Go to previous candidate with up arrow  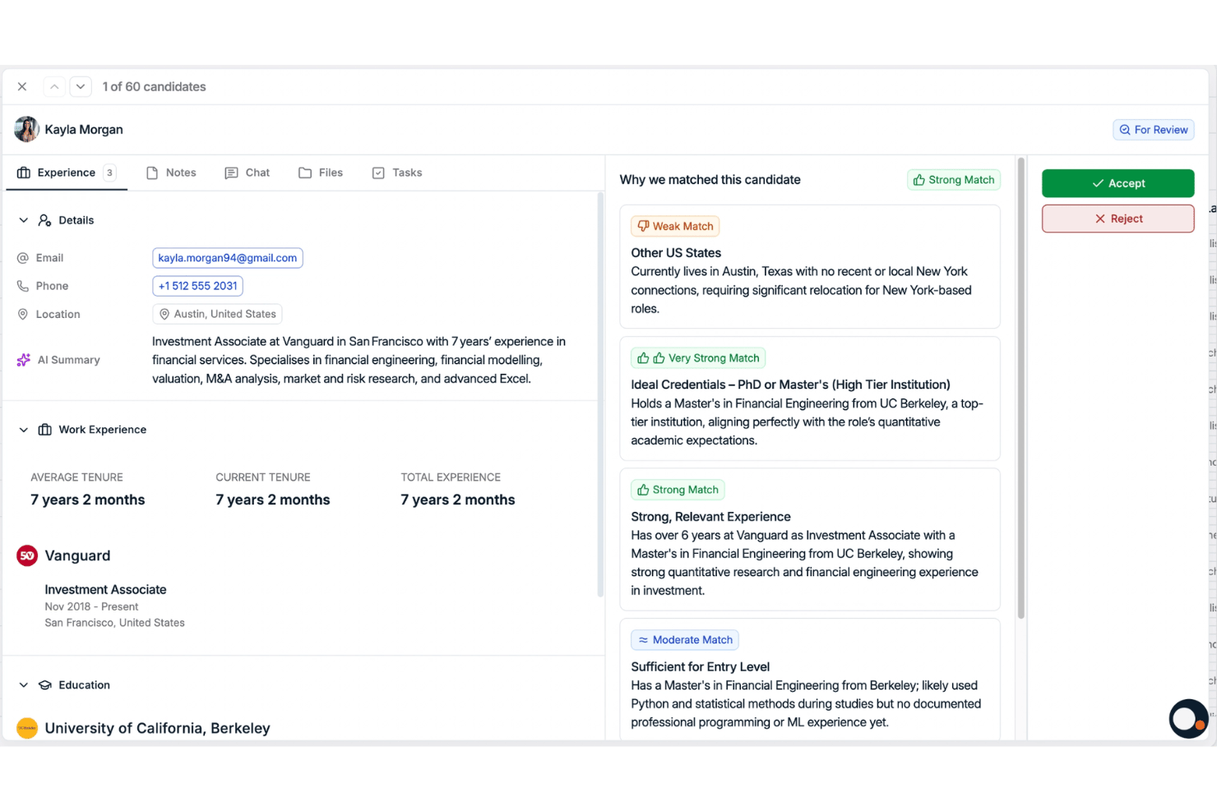pos(54,86)
